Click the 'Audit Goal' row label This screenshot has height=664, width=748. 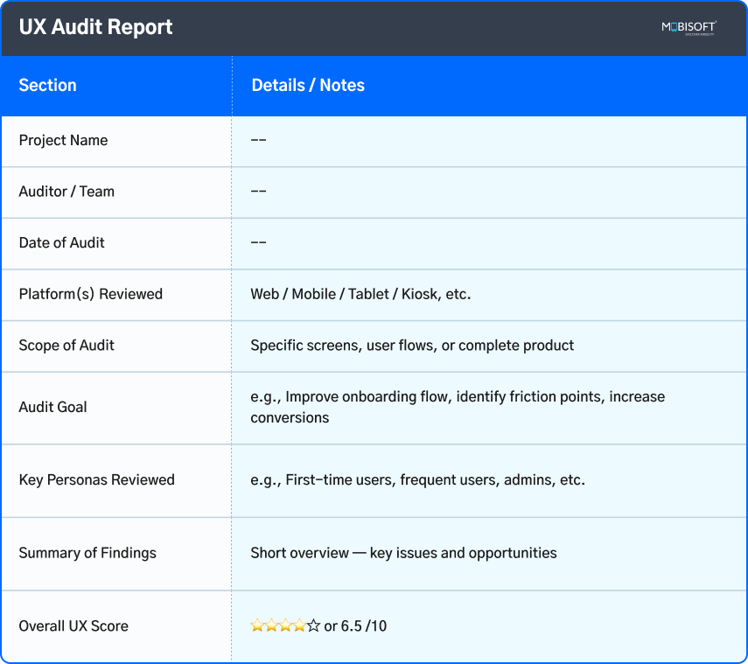pyautogui.click(x=53, y=407)
